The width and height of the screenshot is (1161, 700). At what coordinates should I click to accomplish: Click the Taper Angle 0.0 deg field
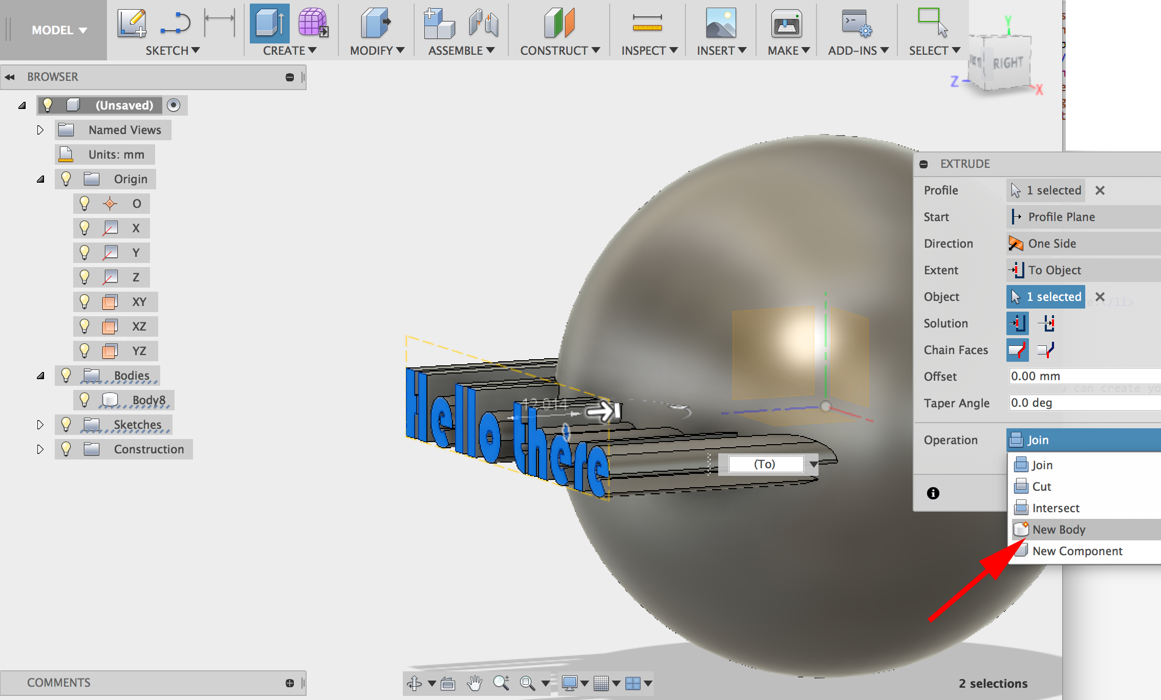click(x=1085, y=403)
